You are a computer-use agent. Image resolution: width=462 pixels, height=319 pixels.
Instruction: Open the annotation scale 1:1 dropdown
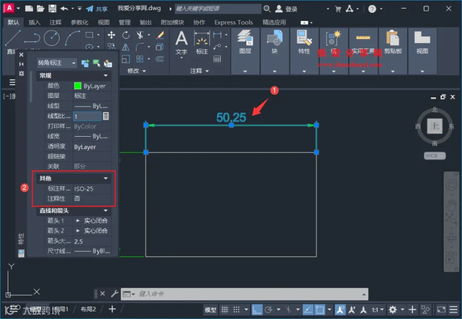point(378,310)
